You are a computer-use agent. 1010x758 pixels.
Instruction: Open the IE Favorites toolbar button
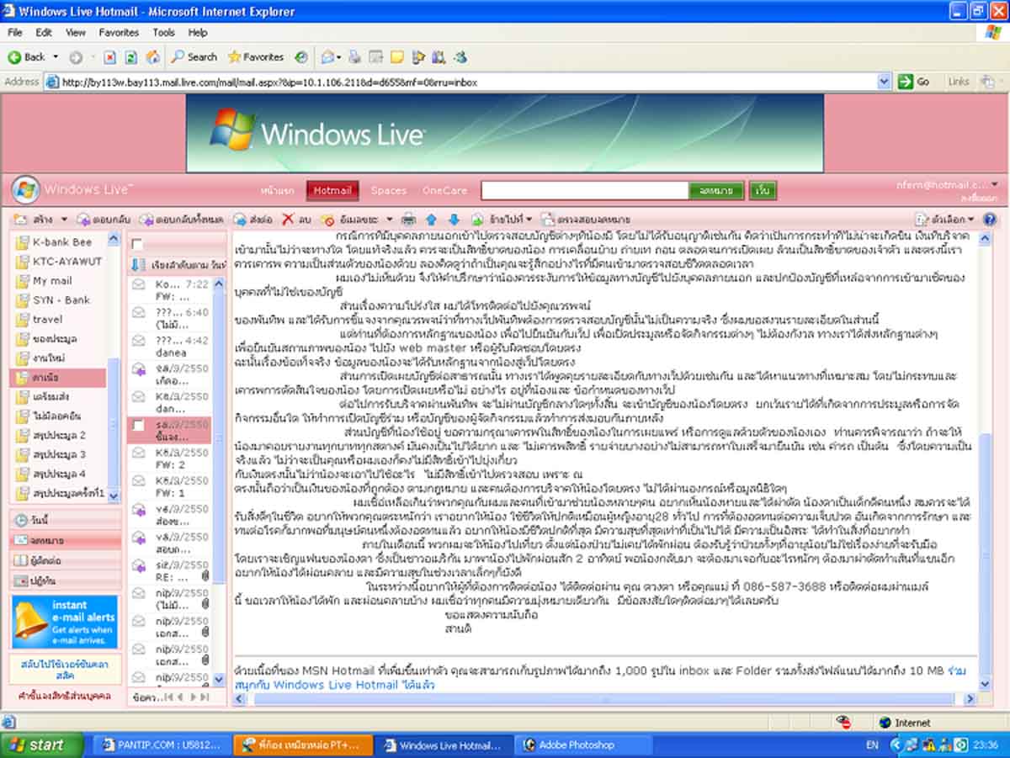click(257, 56)
